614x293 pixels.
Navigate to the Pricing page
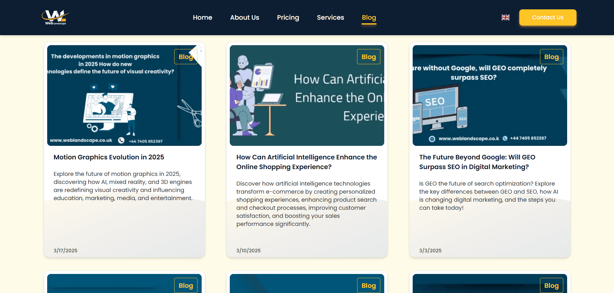click(288, 17)
